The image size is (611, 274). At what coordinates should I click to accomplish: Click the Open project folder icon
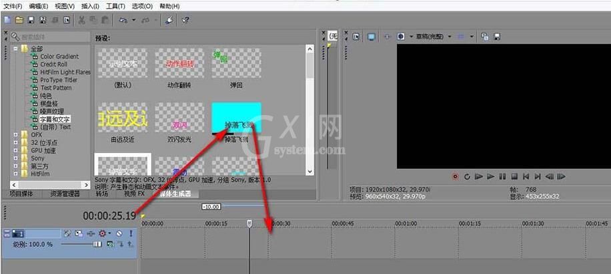pos(19,20)
